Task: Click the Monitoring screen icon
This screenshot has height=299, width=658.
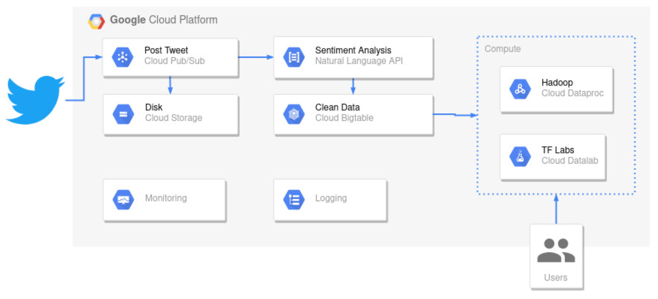Action: click(x=123, y=200)
